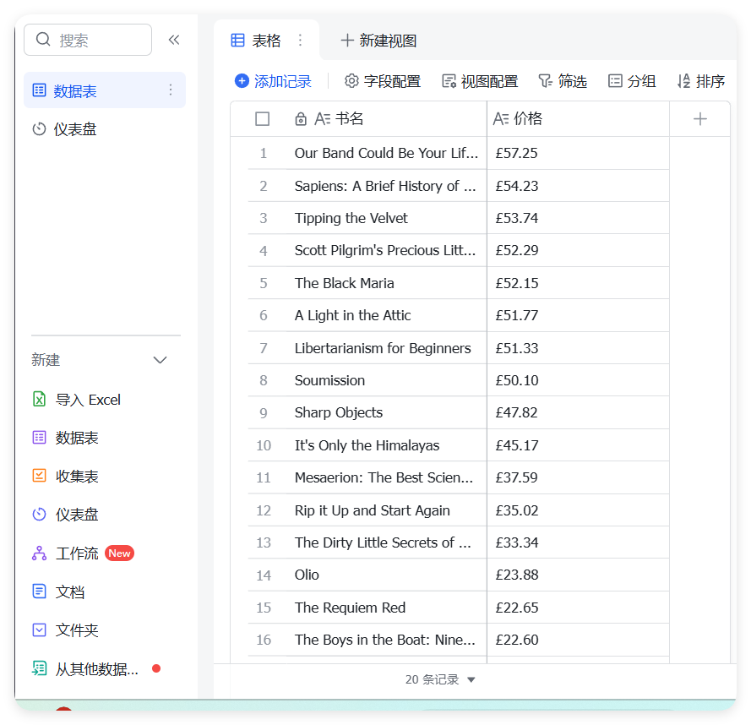
Task: Click the lock icon in the 书名 column header
Action: click(x=301, y=118)
